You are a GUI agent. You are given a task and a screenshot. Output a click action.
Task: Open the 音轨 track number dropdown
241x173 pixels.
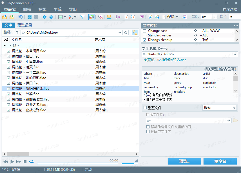click(x=215, y=17)
